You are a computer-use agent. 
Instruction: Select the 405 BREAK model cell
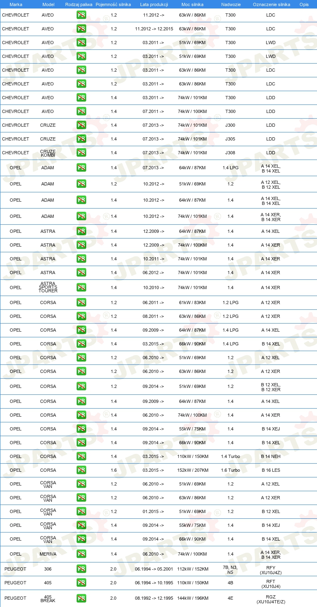pos(48,599)
